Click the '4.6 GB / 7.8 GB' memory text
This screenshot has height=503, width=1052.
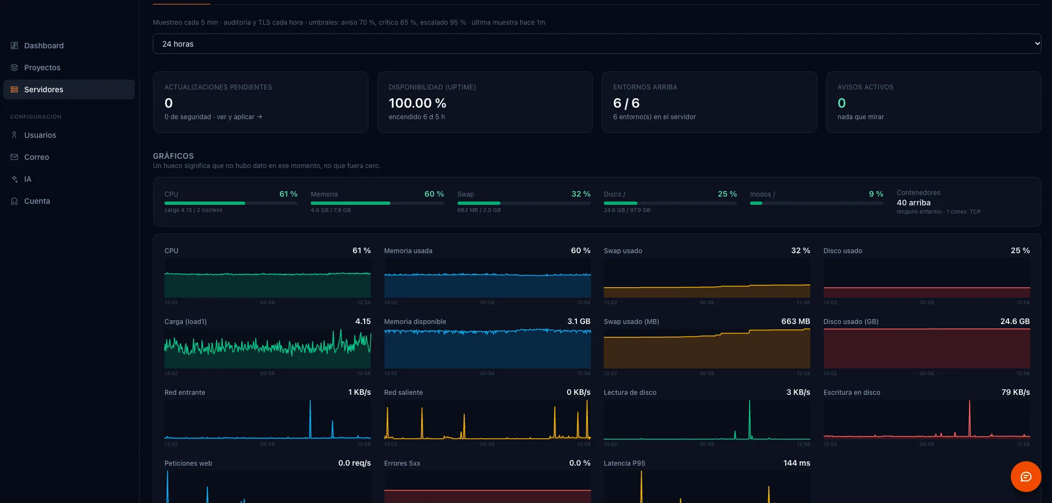(331, 210)
